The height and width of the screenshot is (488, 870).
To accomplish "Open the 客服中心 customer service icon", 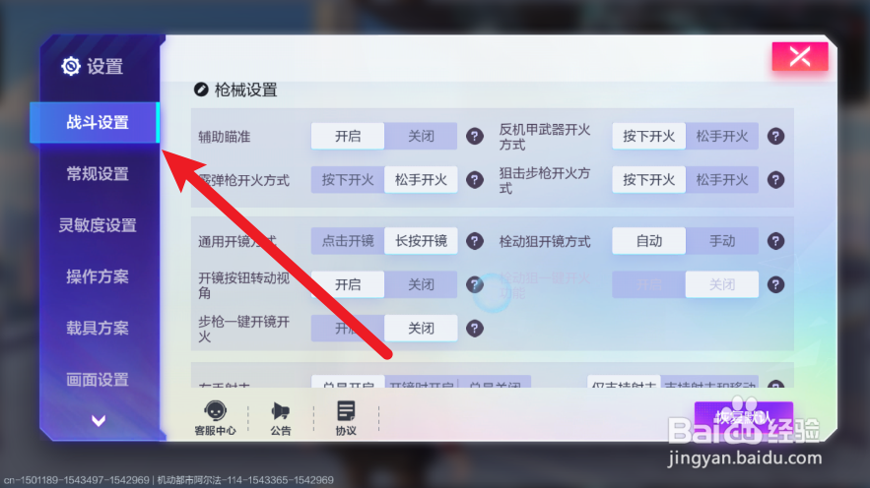I will point(215,418).
